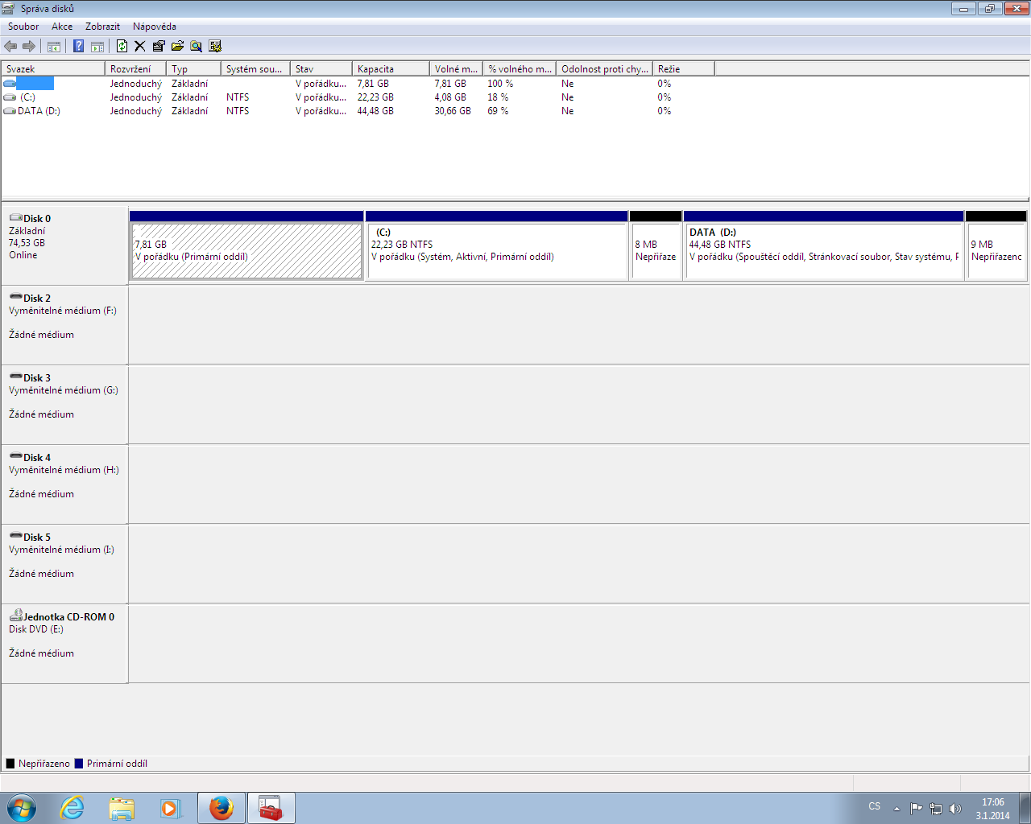Click the Refresh toolbar icon
The image size is (1031, 824).
122,46
